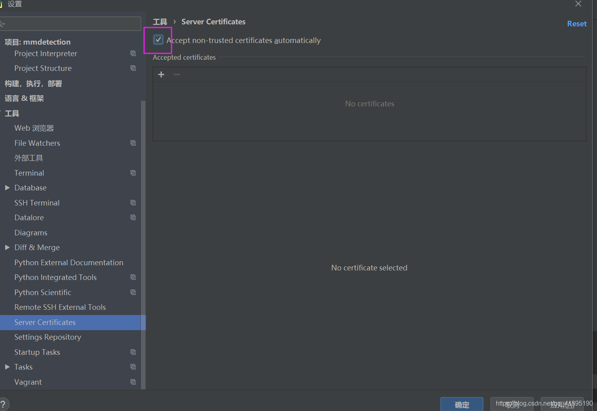Open Datalore settings page
The image size is (597, 411).
coord(29,217)
